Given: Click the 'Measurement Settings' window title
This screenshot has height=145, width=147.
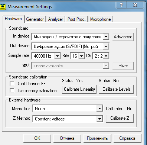Looking at the screenshot, I should (30, 7).
